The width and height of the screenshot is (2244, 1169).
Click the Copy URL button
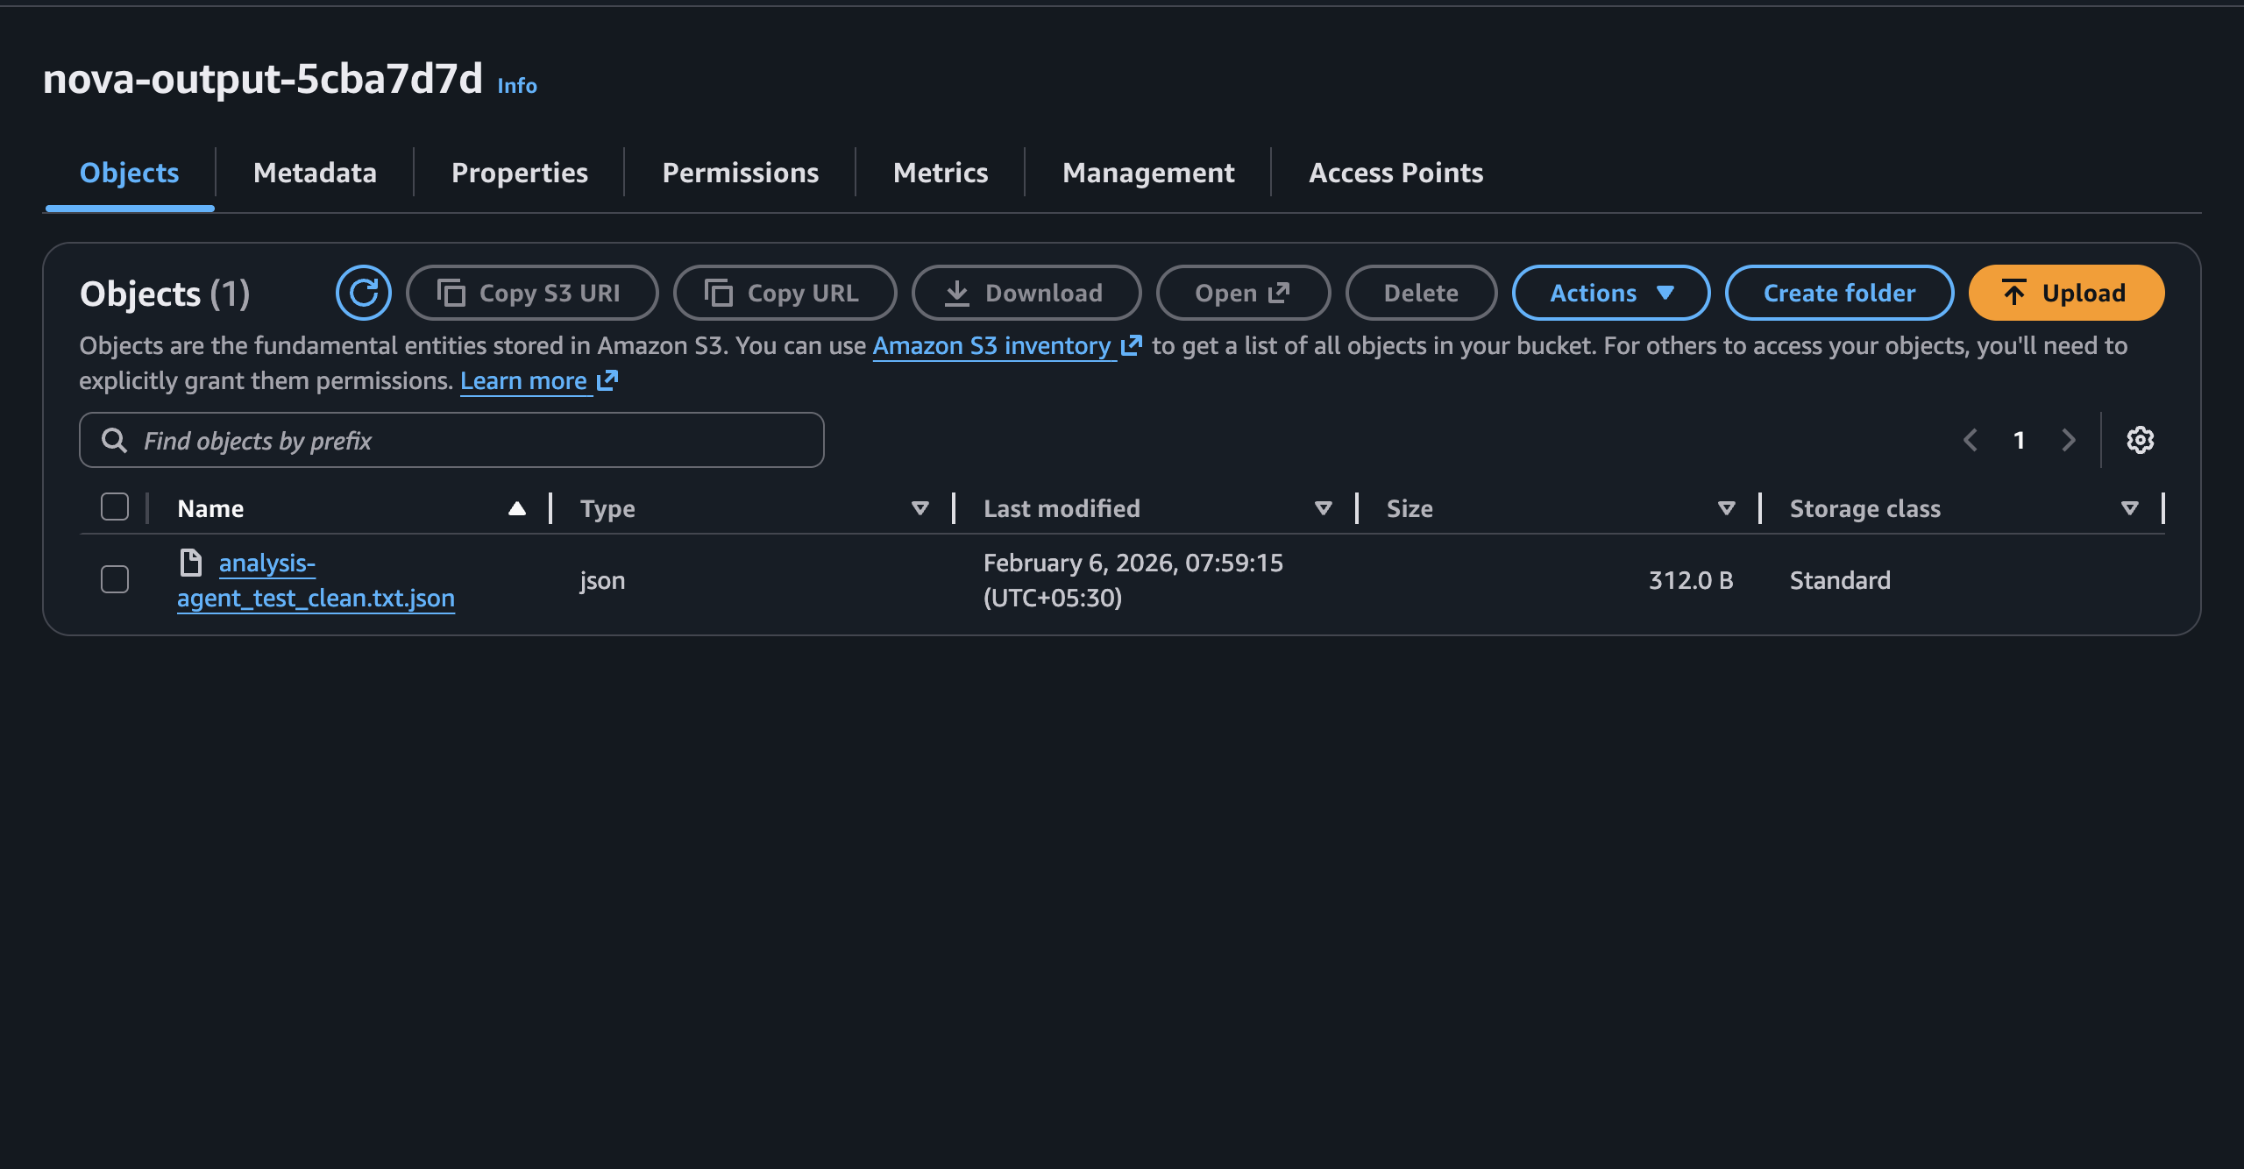point(785,293)
